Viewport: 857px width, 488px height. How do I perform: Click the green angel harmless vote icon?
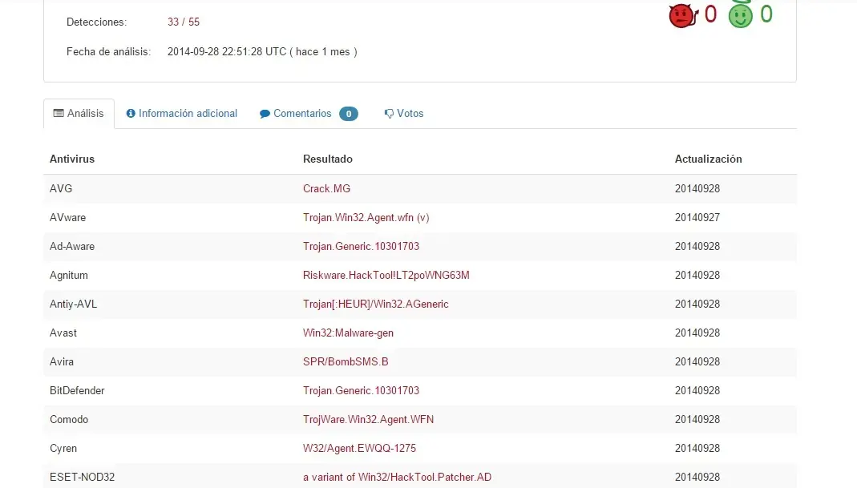click(x=741, y=14)
